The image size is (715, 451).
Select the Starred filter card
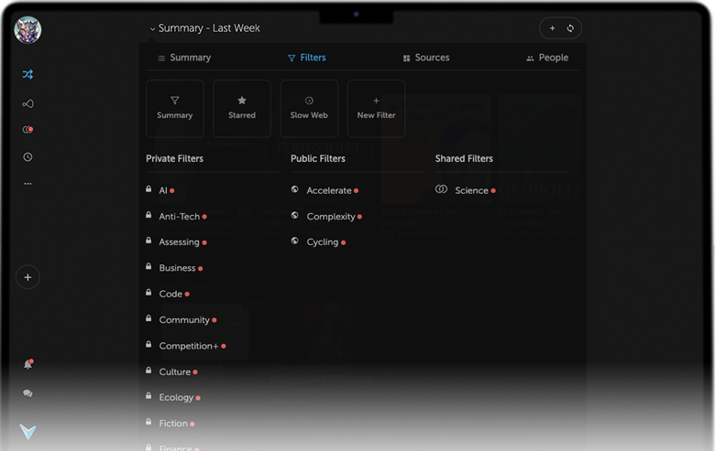coord(242,108)
